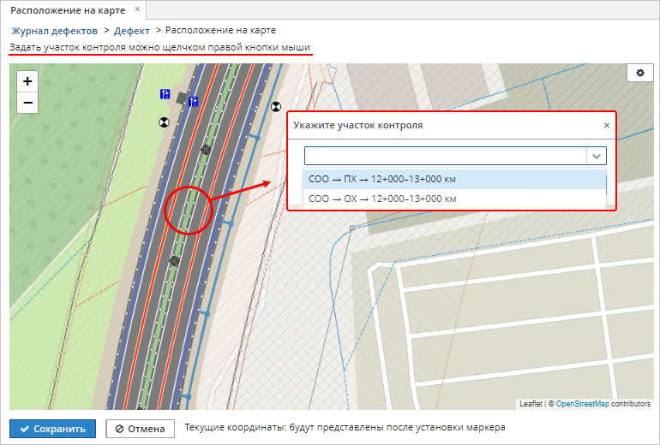Click the 'Задать участок контроля' hint text
Viewport: 660px width, 445px height.
160,47
